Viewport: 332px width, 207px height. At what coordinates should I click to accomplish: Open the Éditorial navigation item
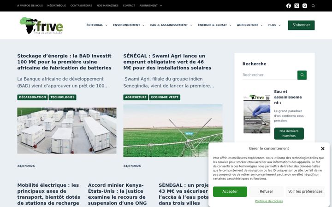(95, 25)
